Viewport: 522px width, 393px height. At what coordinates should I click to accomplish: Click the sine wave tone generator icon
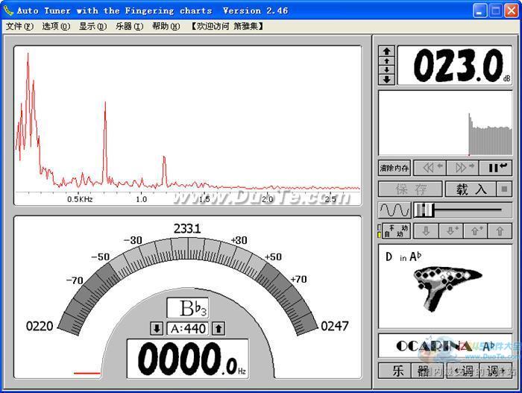[394, 210]
